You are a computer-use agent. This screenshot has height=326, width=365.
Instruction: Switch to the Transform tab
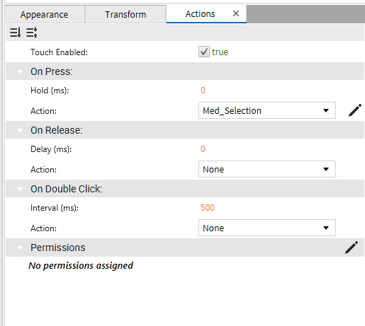tap(125, 14)
